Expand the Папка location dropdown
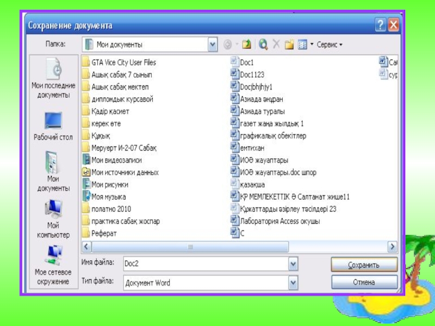The image size is (435, 326). pyautogui.click(x=213, y=45)
